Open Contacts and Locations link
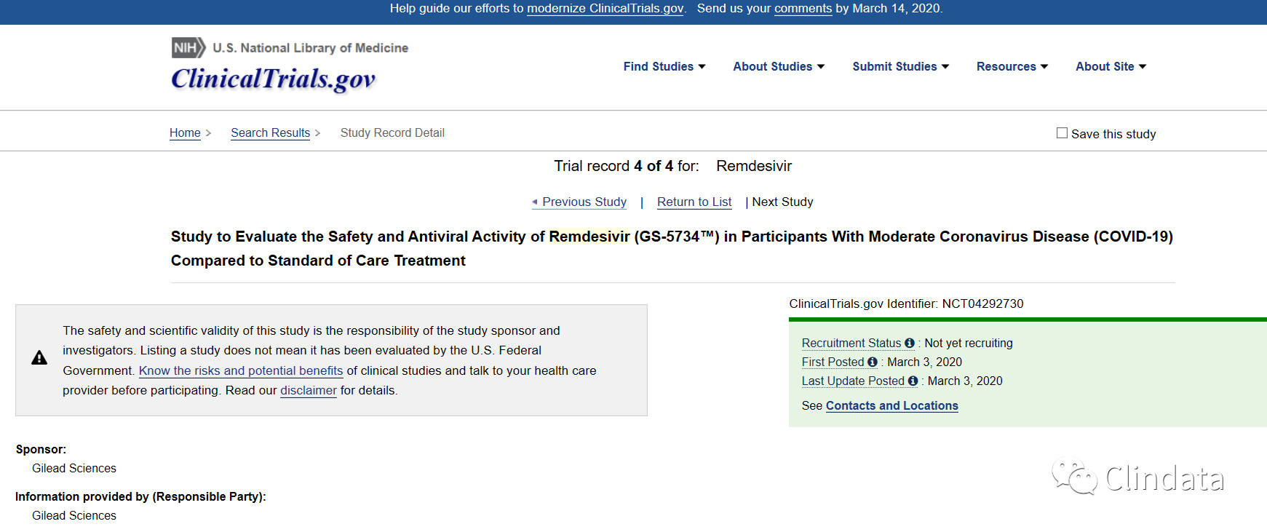The width and height of the screenshot is (1267, 532). [x=891, y=405]
